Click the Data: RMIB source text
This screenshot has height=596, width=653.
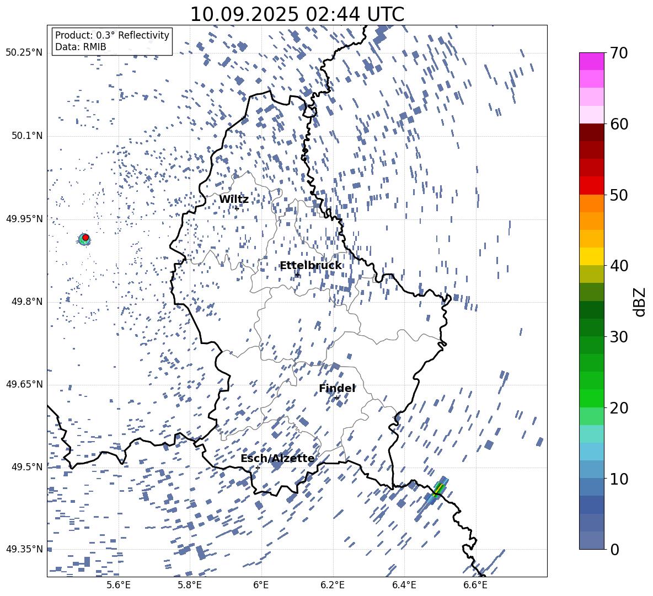point(81,47)
